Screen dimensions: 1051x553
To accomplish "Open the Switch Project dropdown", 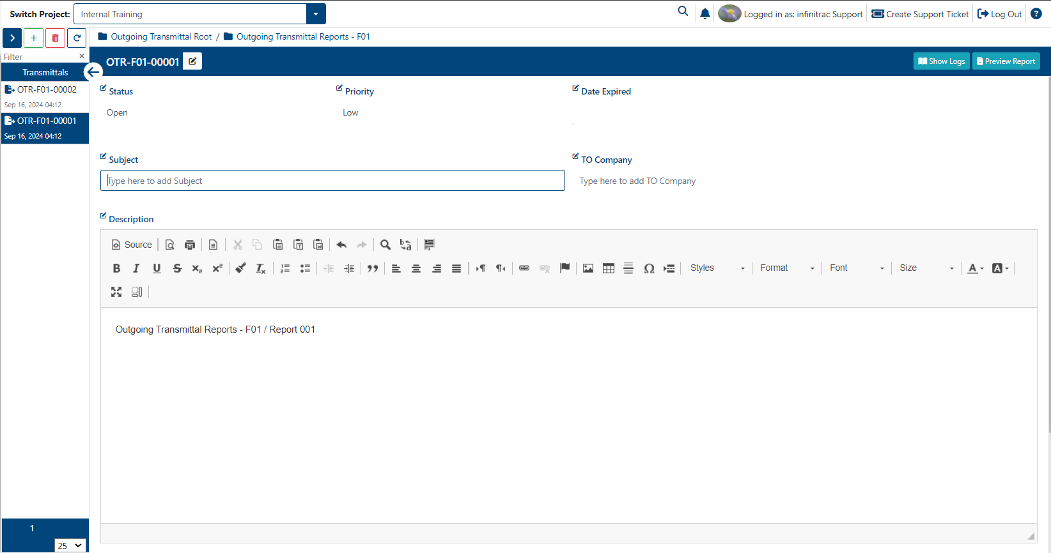I will pyautogui.click(x=316, y=14).
